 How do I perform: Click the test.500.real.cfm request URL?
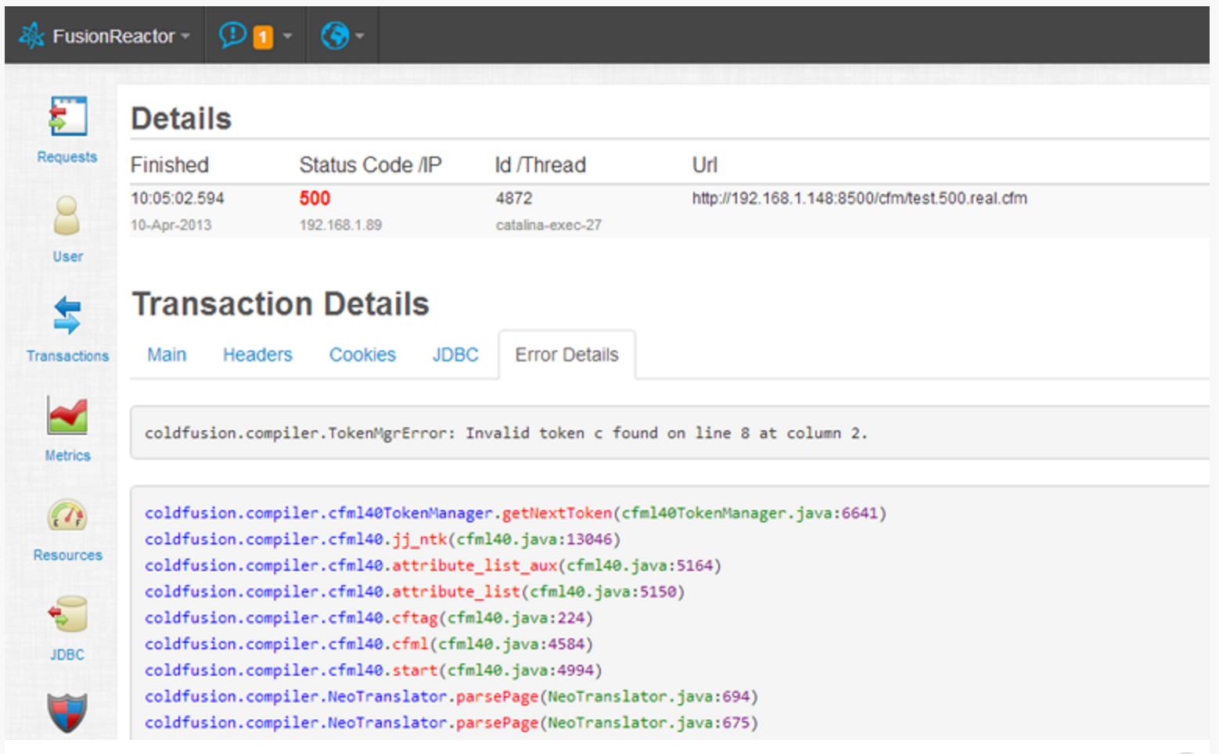[859, 199]
